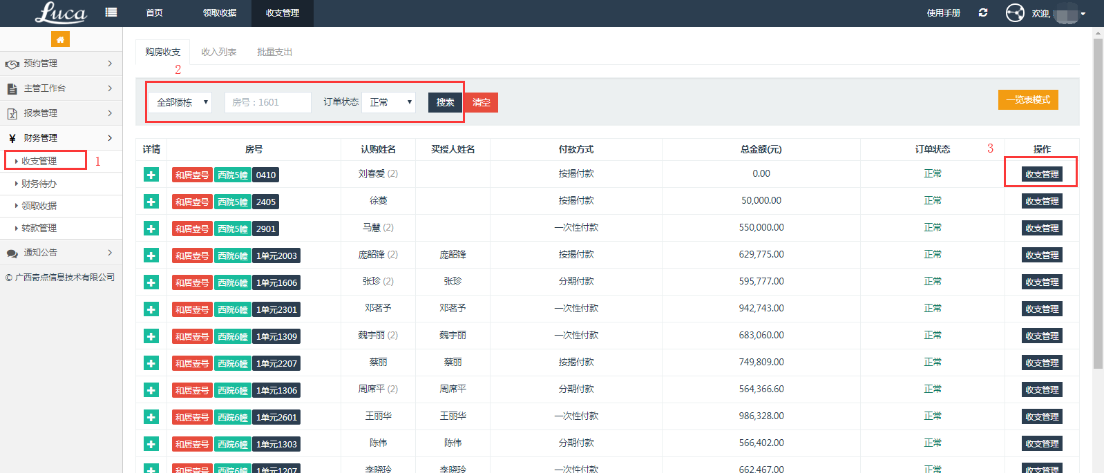Click the 房号 input field
Image resolution: width=1104 pixels, height=473 pixels.
click(267, 102)
